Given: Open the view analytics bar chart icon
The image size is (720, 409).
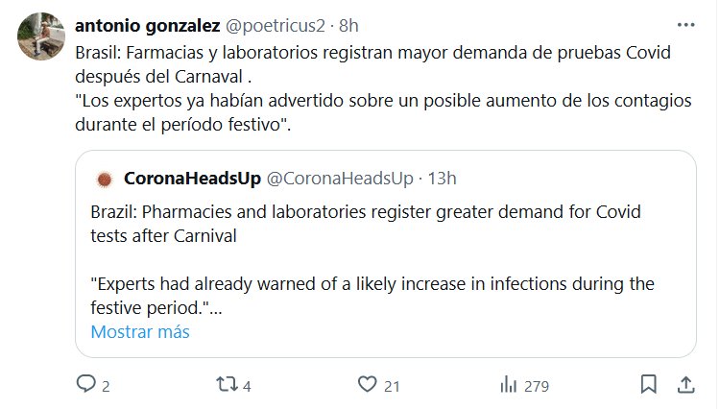Looking at the screenshot, I should pyautogui.click(x=509, y=384).
